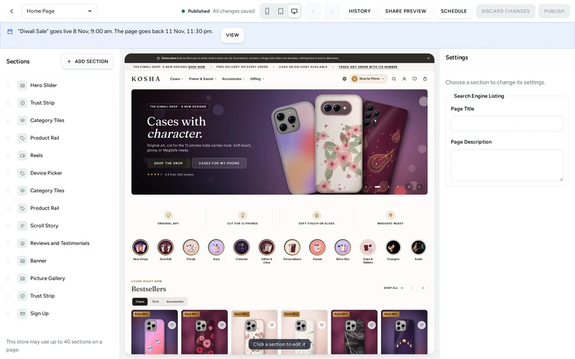Screen dimensions: 575x359
Task: Open the wishlist heart icon in header
Action: (x=415, y=79)
